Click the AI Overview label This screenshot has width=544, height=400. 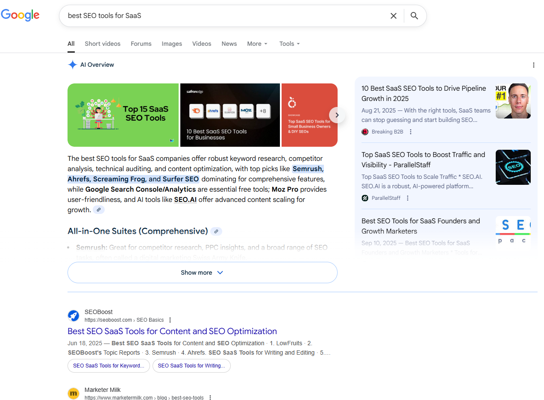[x=97, y=65]
